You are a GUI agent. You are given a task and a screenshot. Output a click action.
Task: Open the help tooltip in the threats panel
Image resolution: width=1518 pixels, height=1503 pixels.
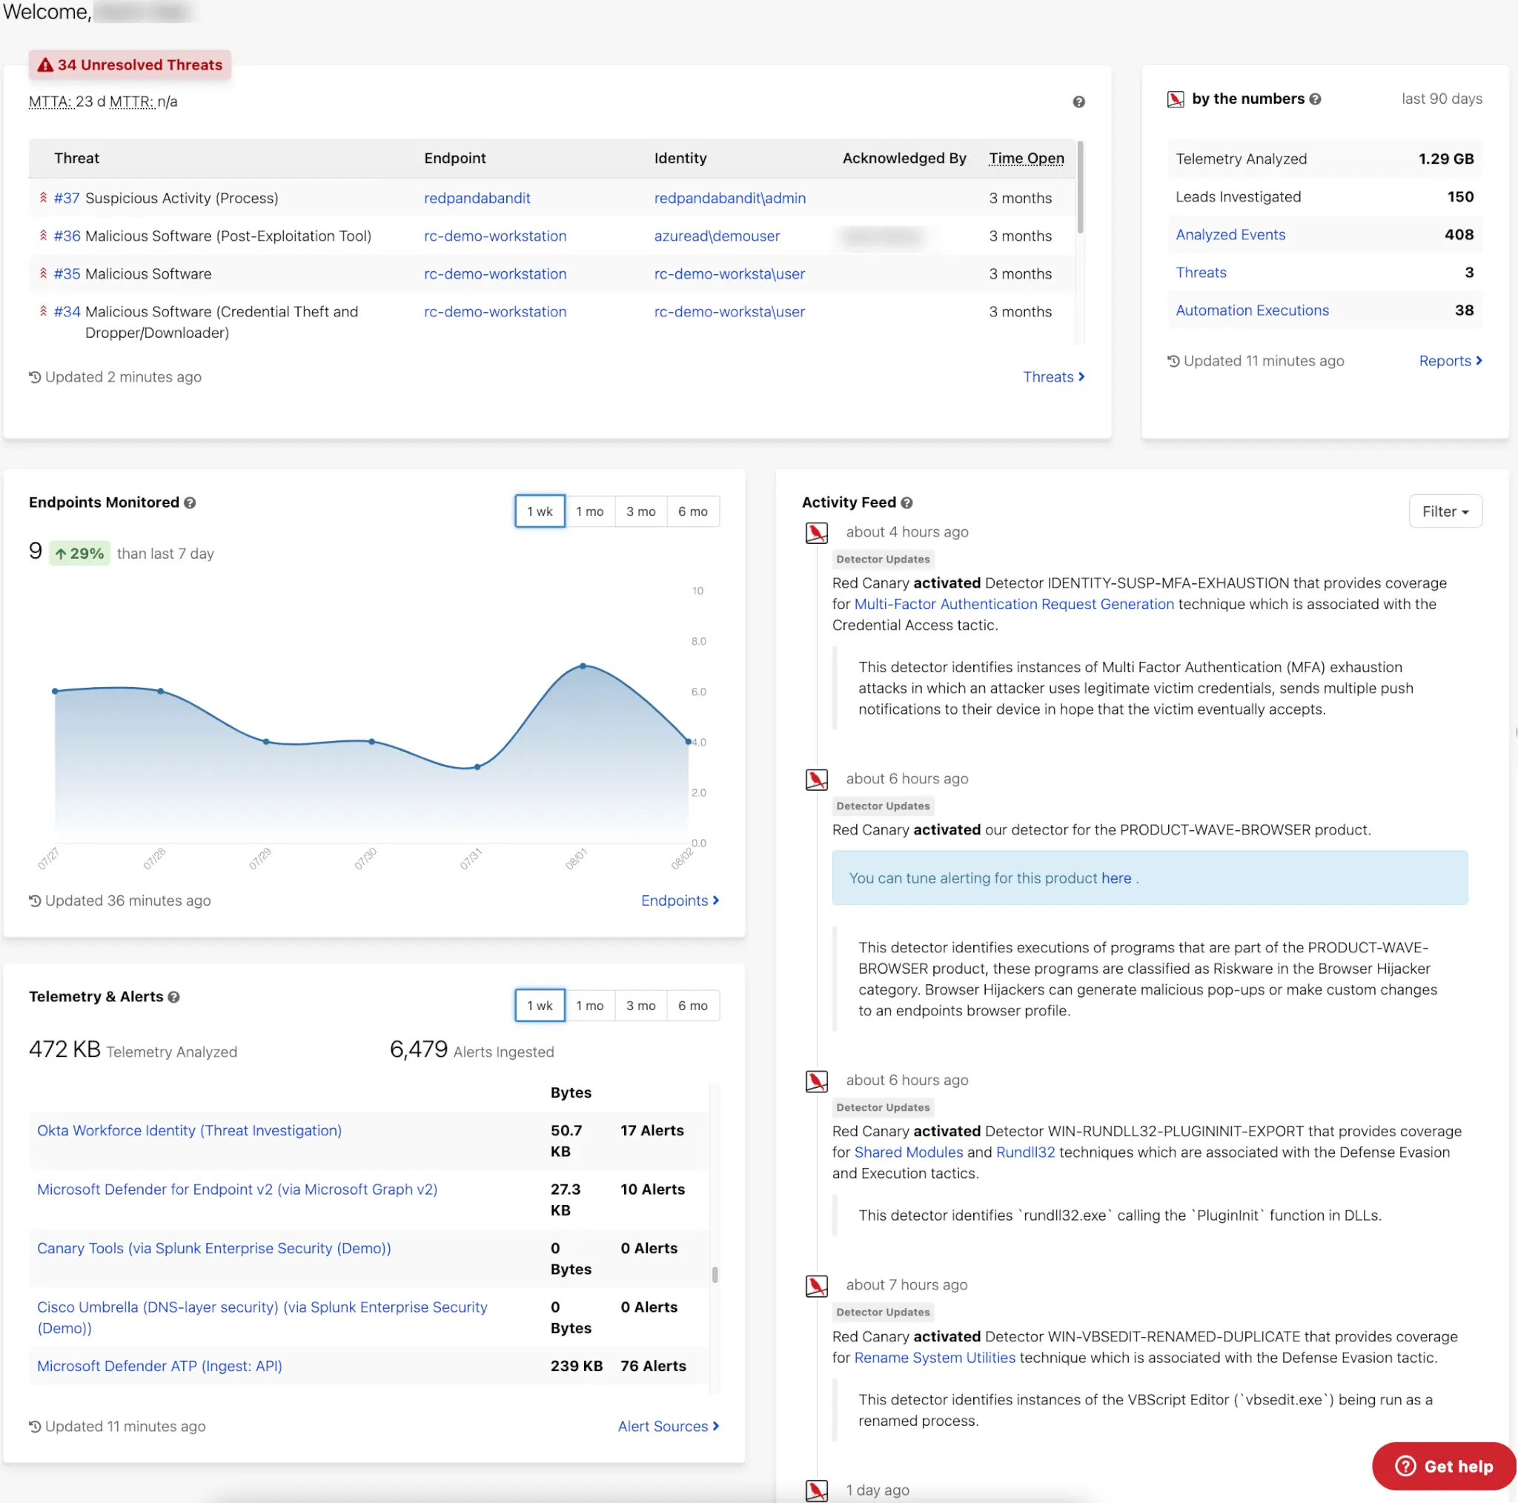click(x=1078, y=102)
